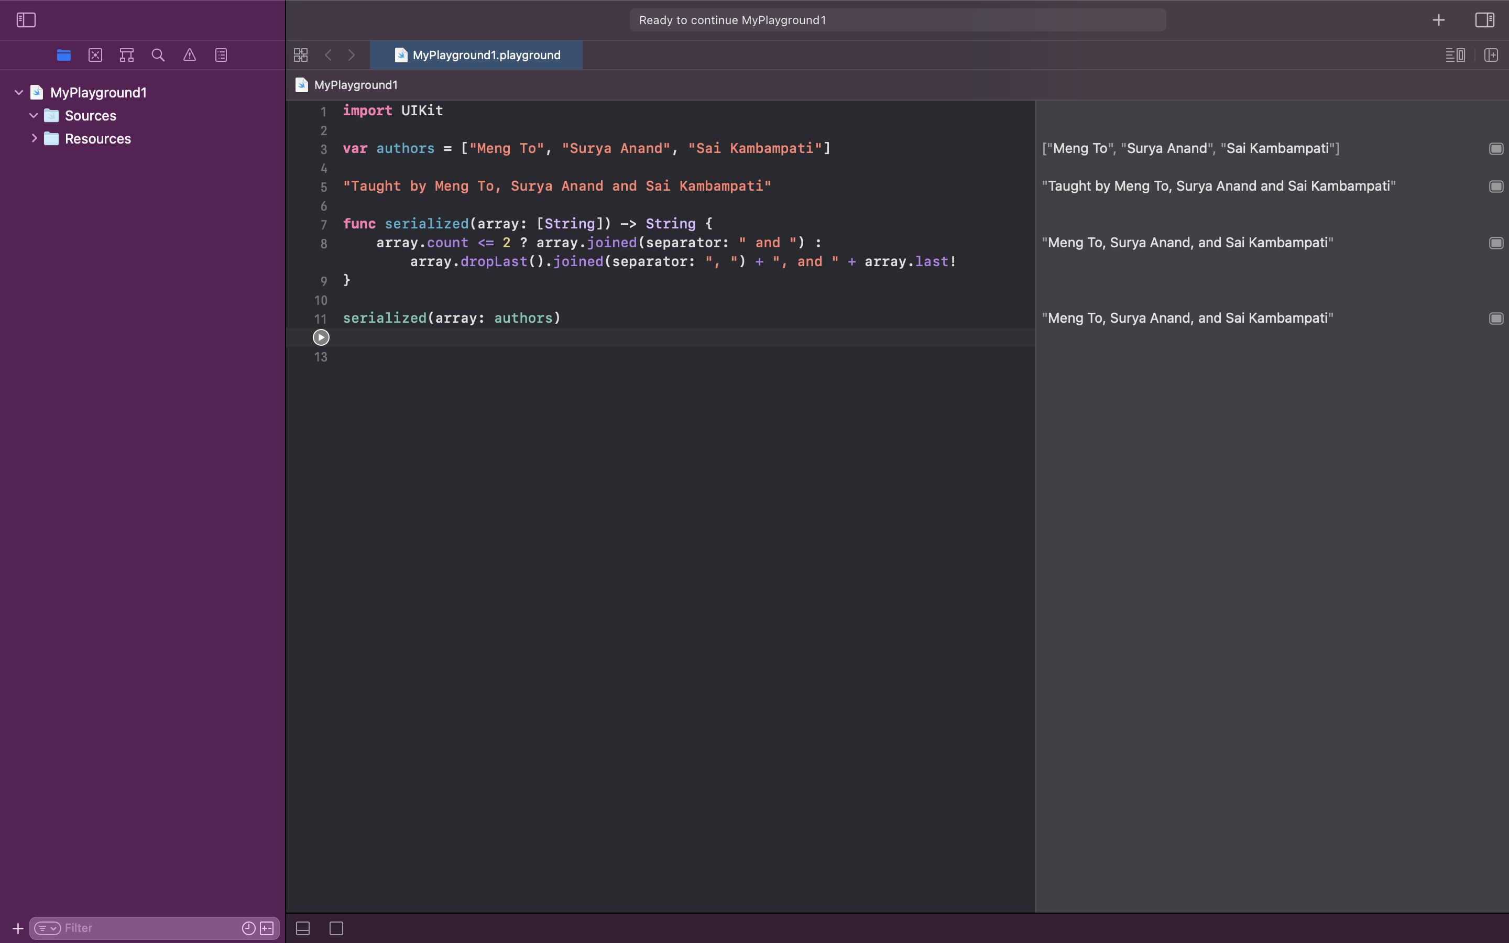Viewport: 1509px width, 943px height.
Task: Open the Report navigator icon
Action: 221,55
